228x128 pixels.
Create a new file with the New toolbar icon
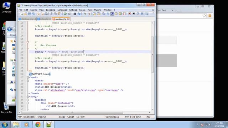pos(21,14)
